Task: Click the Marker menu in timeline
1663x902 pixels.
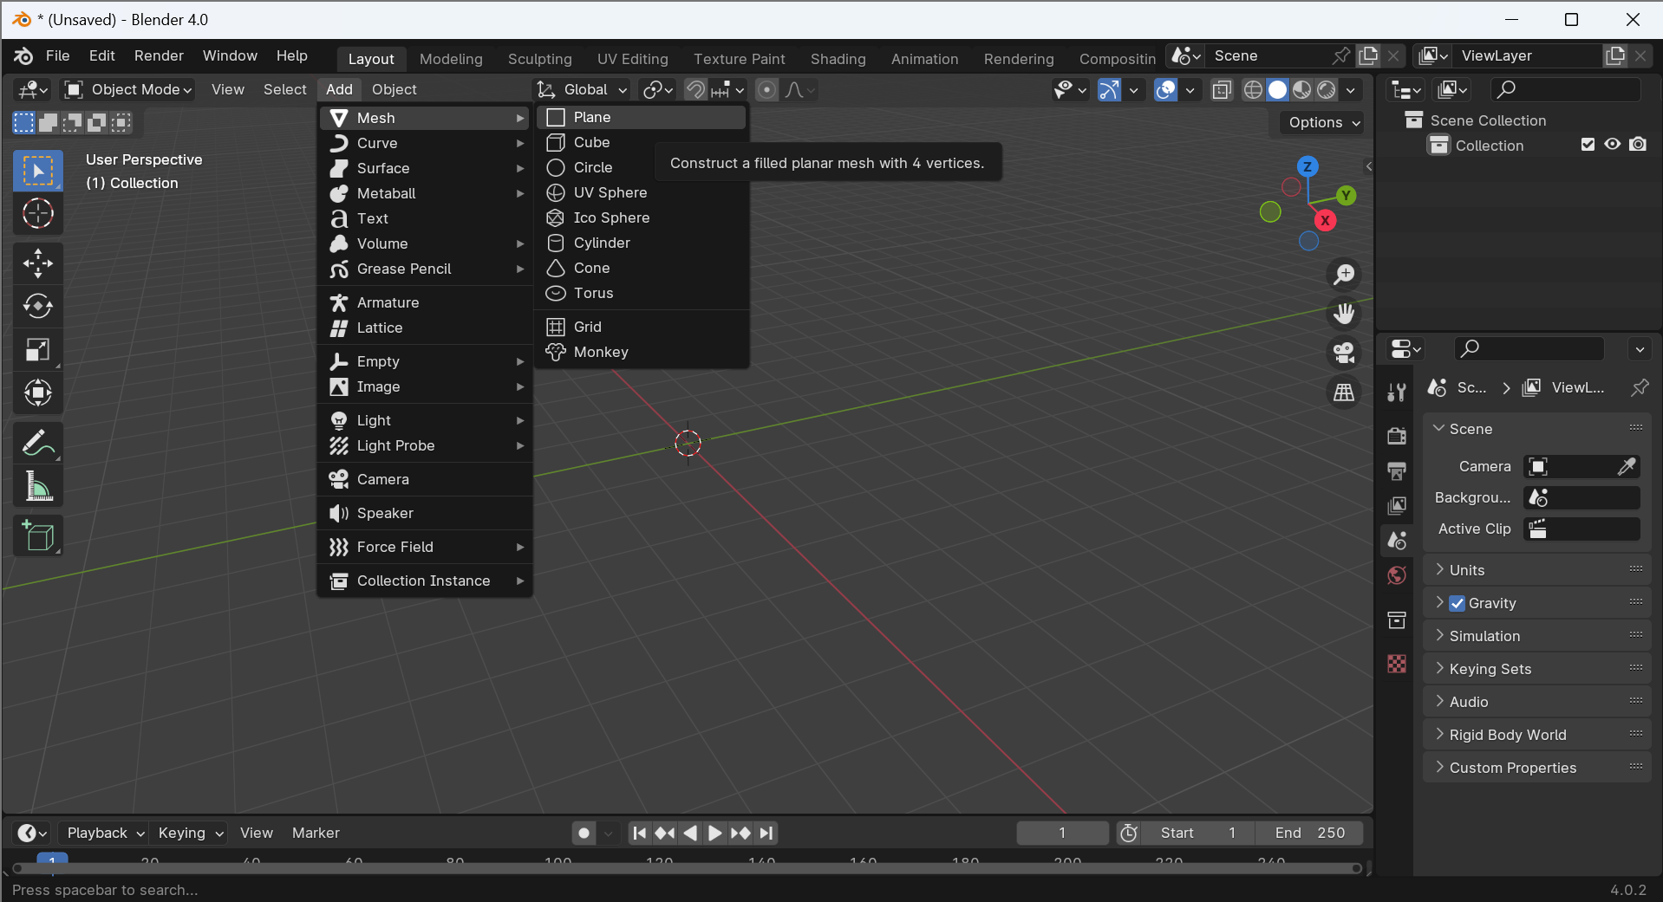Action: [x=316, y=833]
